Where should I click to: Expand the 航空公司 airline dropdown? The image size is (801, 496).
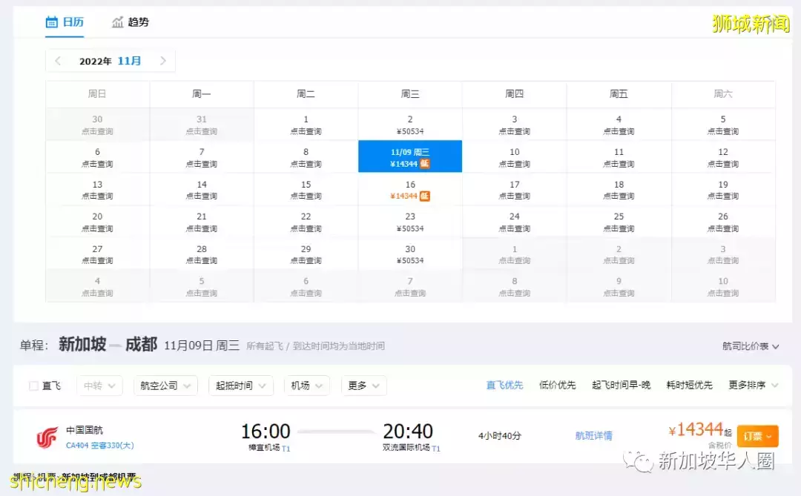pyautogui.click(x=164, y=385)
